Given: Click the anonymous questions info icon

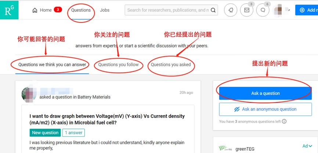Looking at the screenshot, I should pyautogui.click(x=284, y=121).
